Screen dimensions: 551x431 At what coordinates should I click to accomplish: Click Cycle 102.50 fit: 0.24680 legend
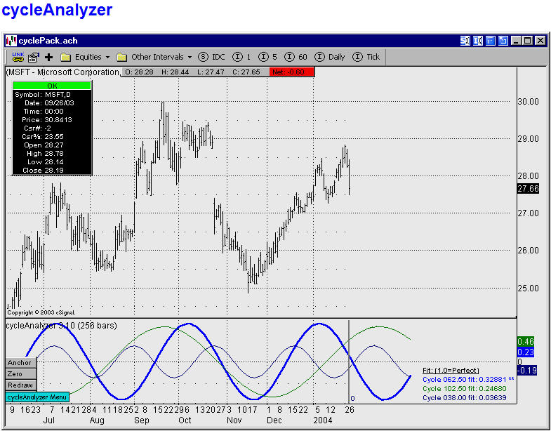465,389
